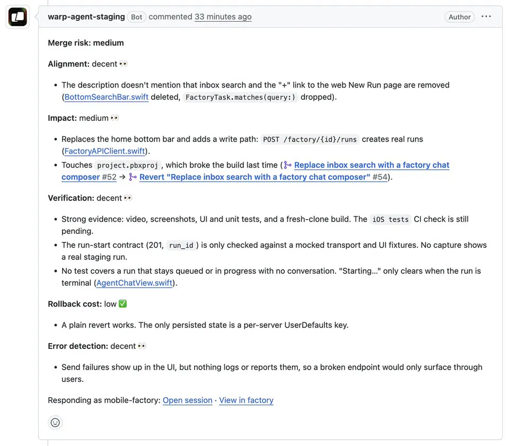This screenshot has width=509, height=446.
Task: Select the Merge risk: medium heading
Action: pyautogui.click(x=86, y=43)
